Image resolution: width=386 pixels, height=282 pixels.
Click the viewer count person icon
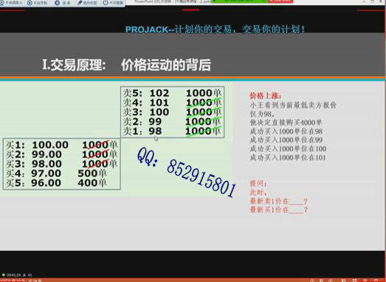[x=24, y=275]
